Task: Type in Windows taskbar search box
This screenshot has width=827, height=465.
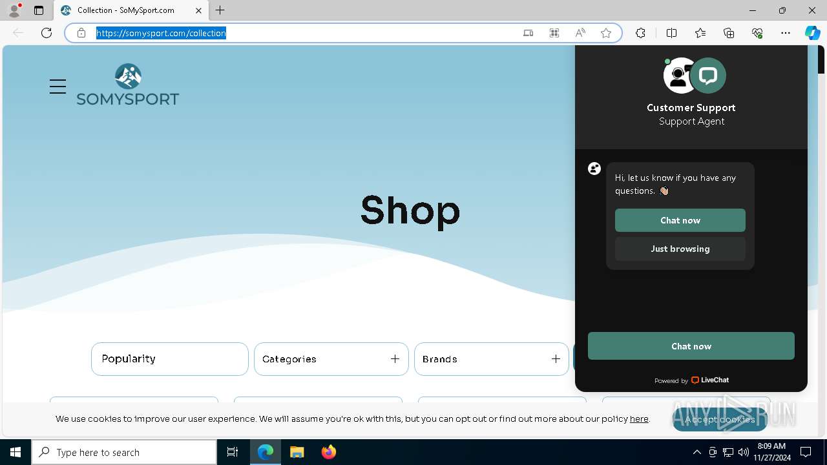Action: click(x=124, y=452)
